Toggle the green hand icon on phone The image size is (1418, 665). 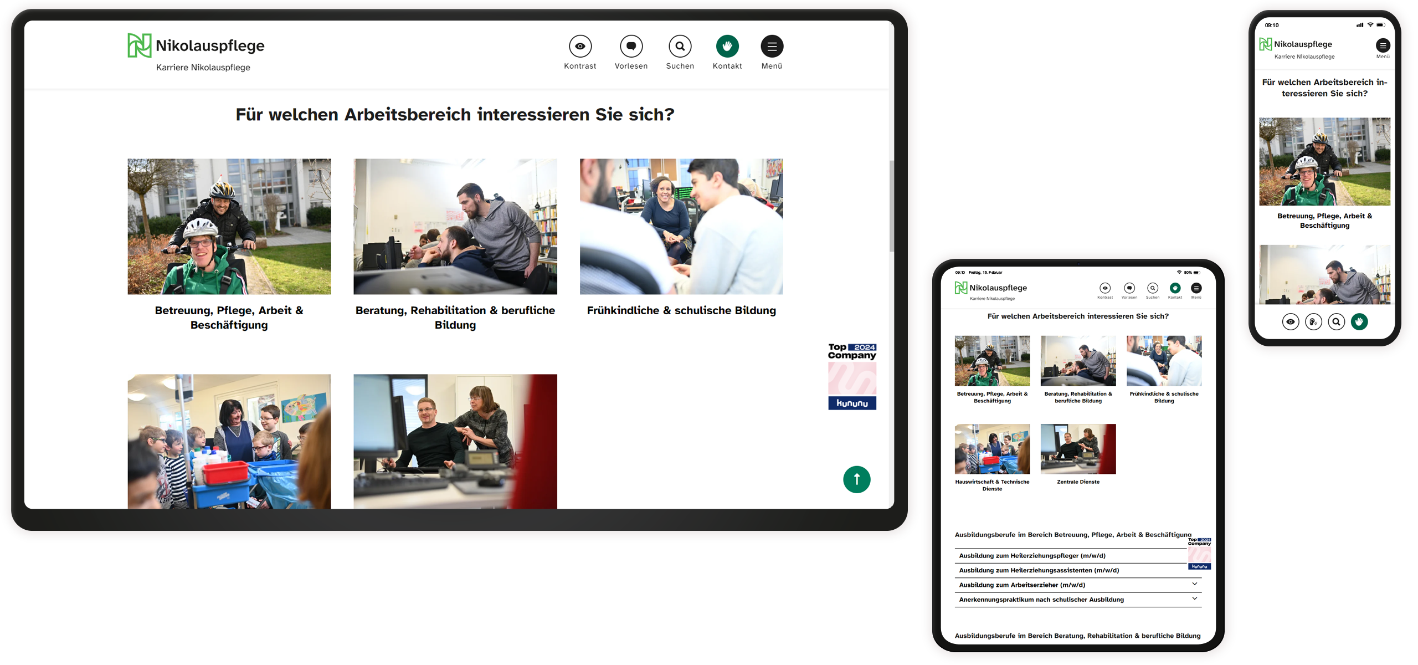click(1360, 321)
